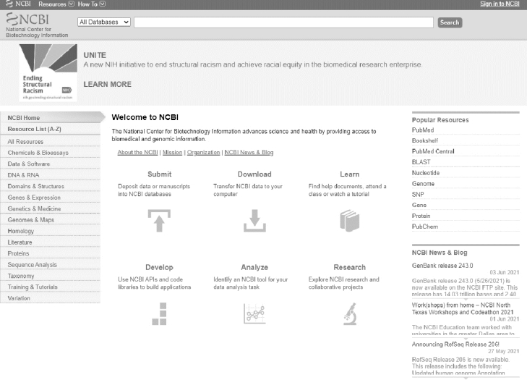This screenshot has width=527, height=380.
Task: Open Genome in Popular Resources
Action: point(423,184)
